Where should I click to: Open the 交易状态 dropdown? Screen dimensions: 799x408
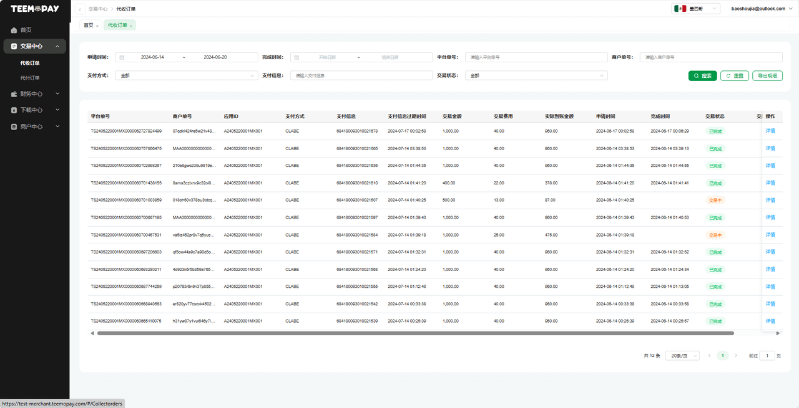click(536, 75)
